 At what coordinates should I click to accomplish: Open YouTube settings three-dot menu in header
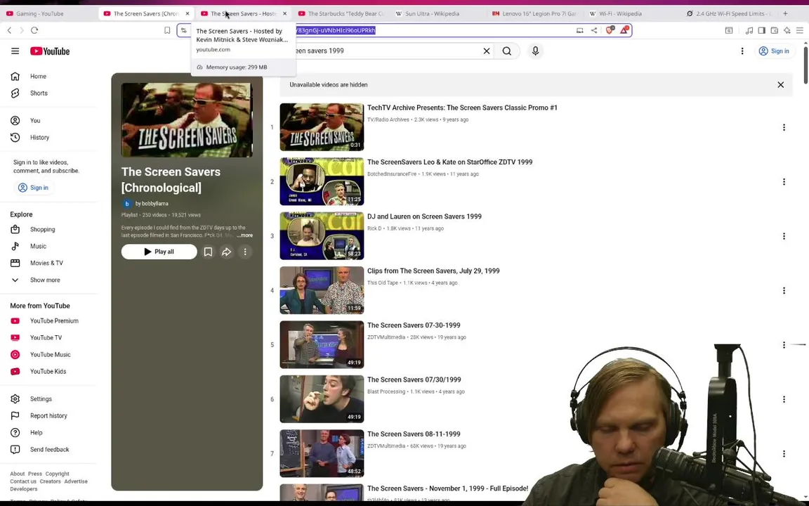tap(742, 51)
